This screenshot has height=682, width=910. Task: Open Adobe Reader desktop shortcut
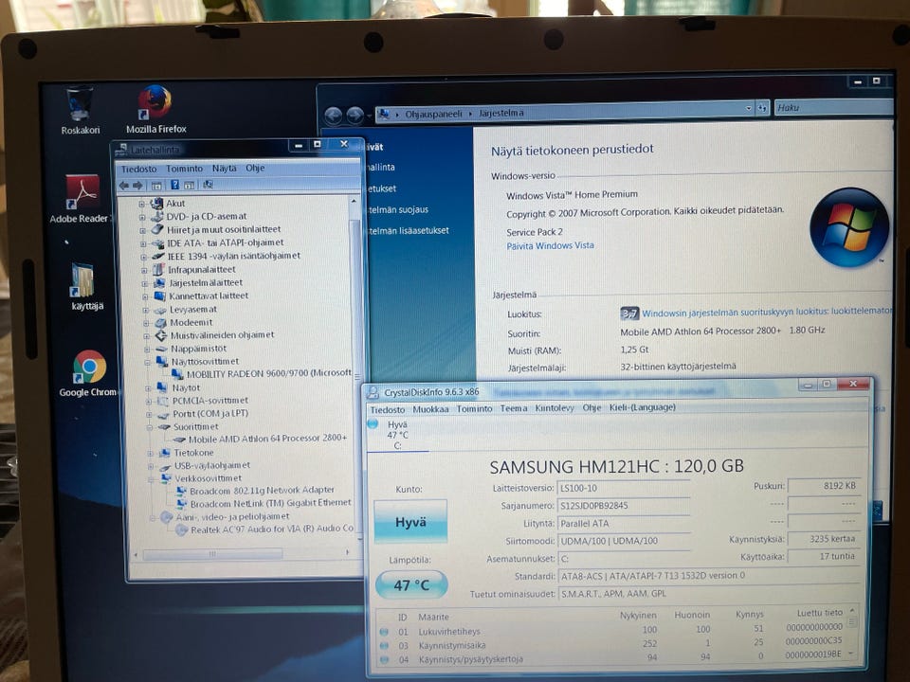tap(80, 199)
